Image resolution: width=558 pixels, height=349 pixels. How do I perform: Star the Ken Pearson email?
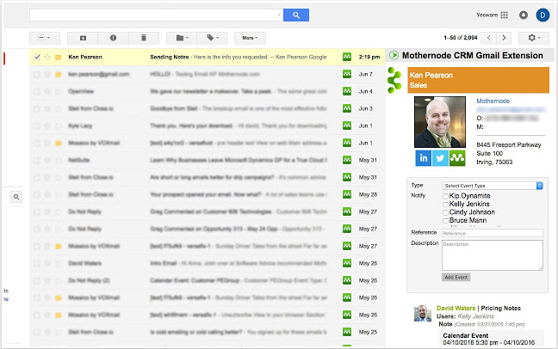click(x=47, y=57)
